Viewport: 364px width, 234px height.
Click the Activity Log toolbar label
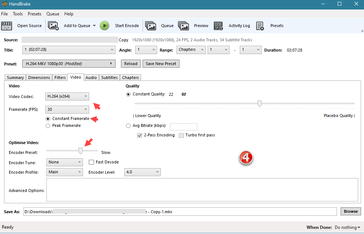(239, 26)
